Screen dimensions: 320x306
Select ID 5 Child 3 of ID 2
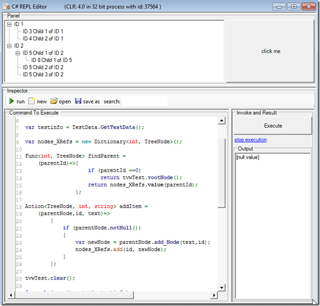[43, 75]
